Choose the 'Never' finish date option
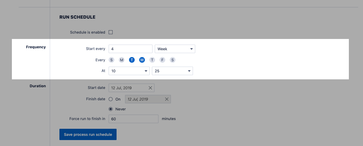The image size is (363, 146). coord(111,109)
